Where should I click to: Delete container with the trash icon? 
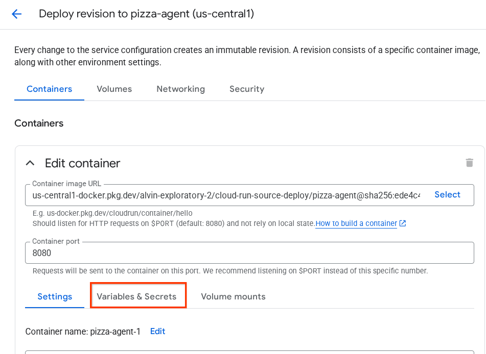click(x=469, y=163)
